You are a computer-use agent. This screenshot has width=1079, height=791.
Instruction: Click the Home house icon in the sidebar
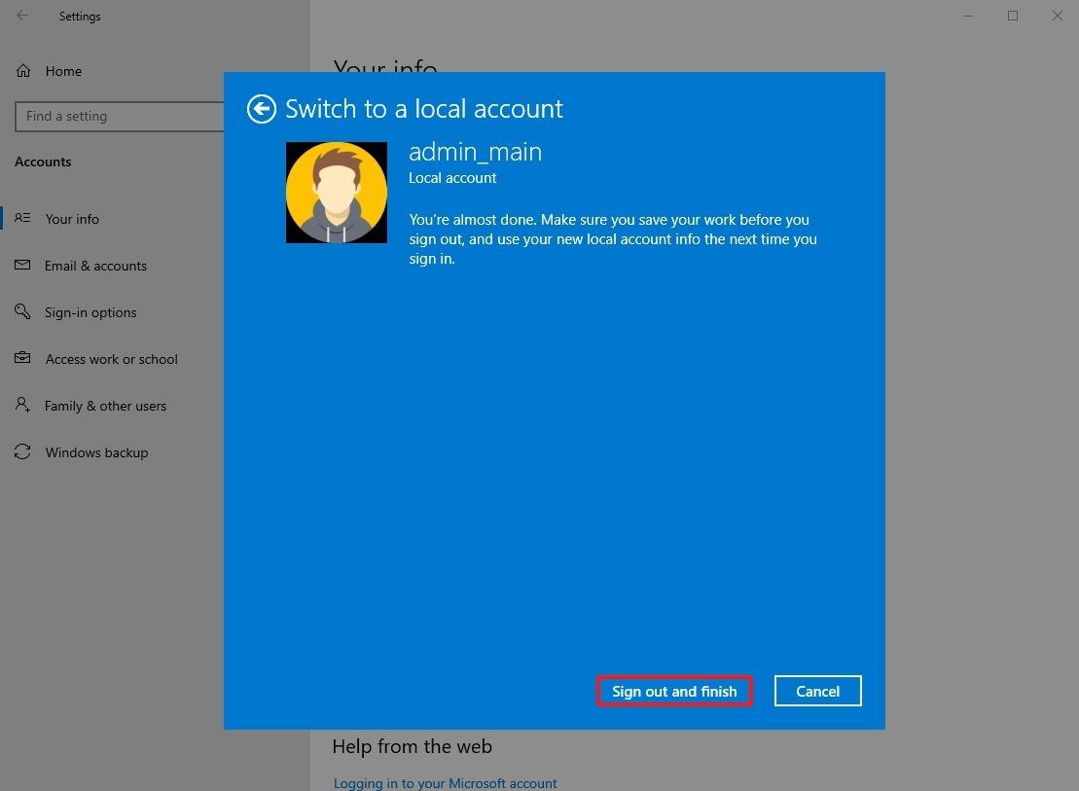click(21, 71)
